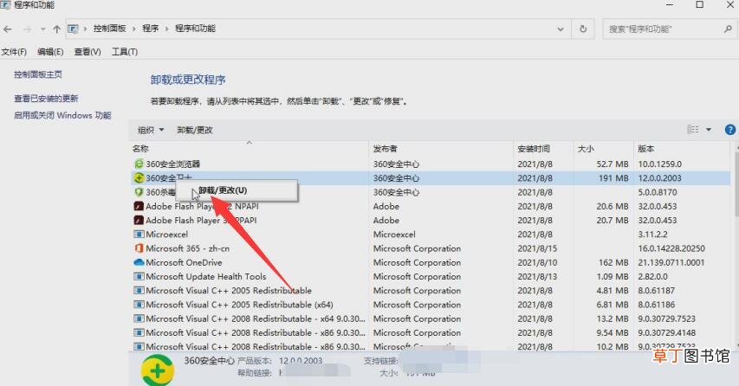Click the 52.7 MB size cell
739x386 pixels.
pos(613,164)
